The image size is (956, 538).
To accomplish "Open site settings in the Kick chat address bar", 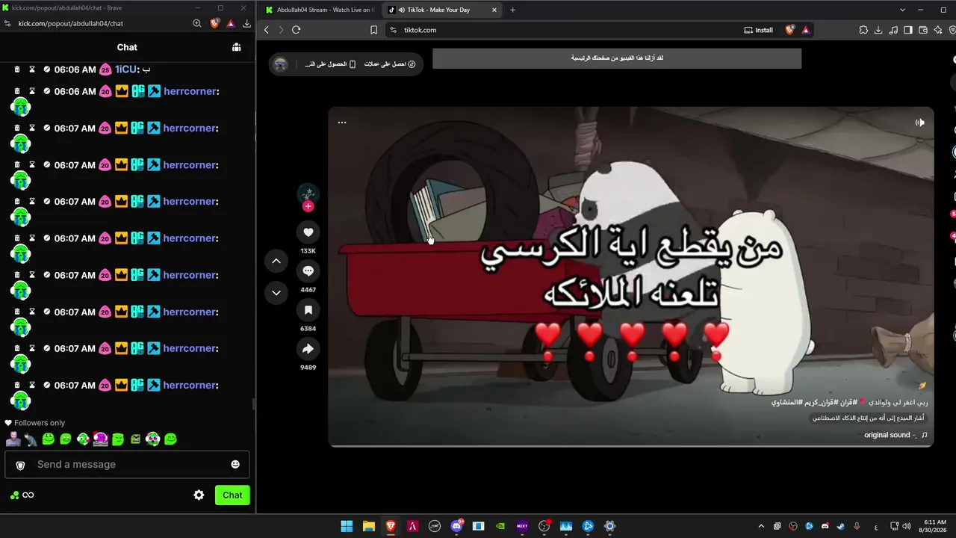I will 7,23.
